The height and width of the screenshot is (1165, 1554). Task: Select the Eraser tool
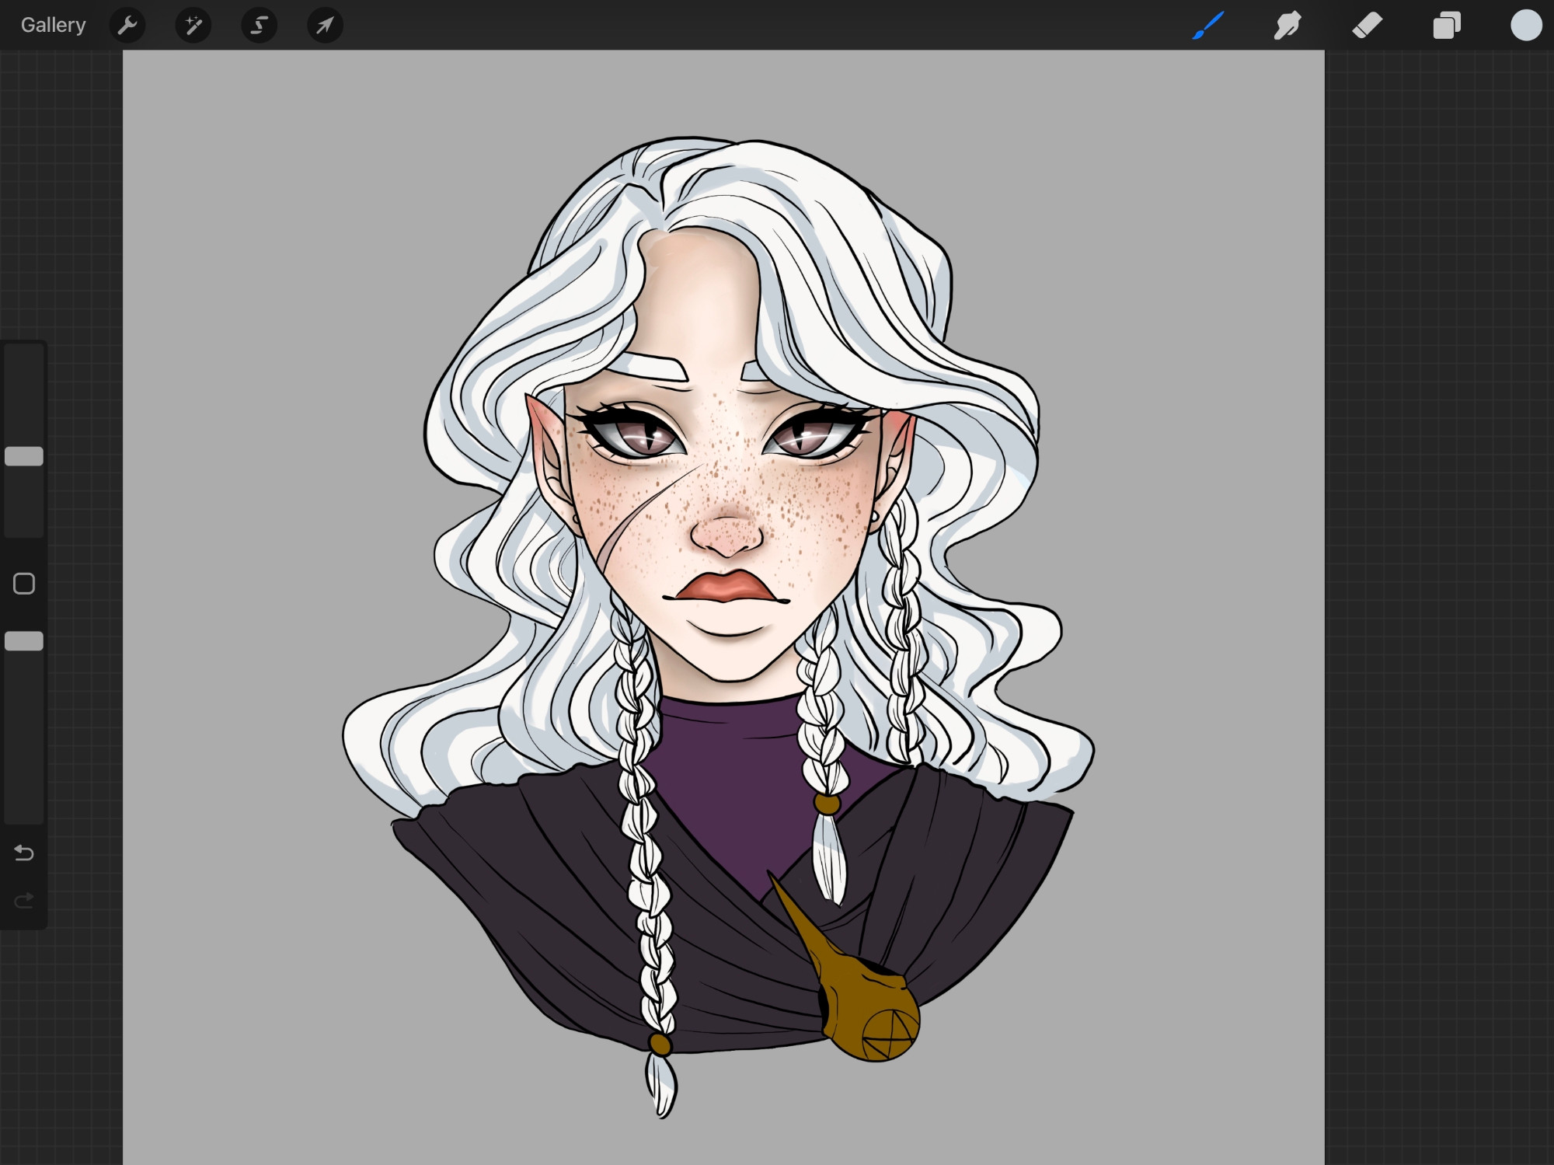[1368, 26]
